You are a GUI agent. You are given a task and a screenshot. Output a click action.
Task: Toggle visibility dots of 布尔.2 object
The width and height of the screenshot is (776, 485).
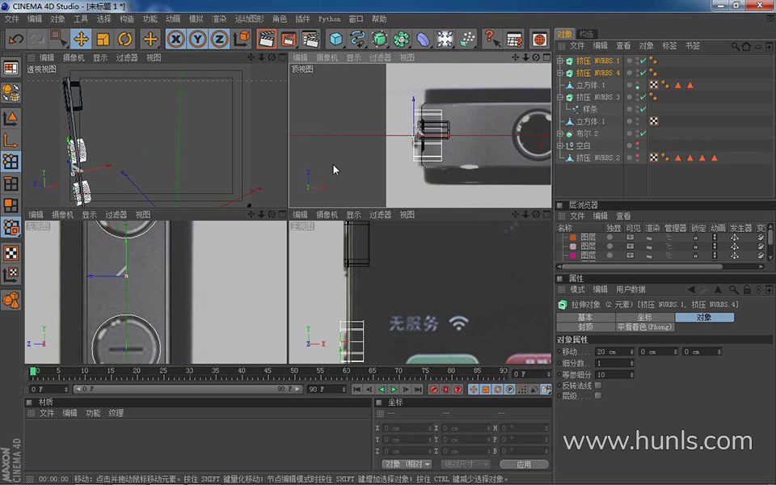(638, 133)
